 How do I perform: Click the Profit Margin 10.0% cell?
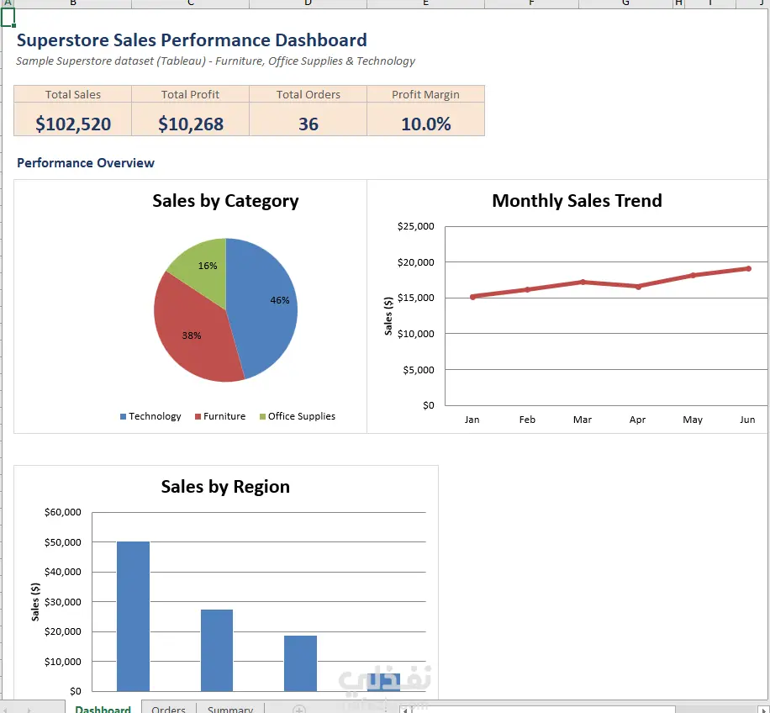click(x=425, y=124)
